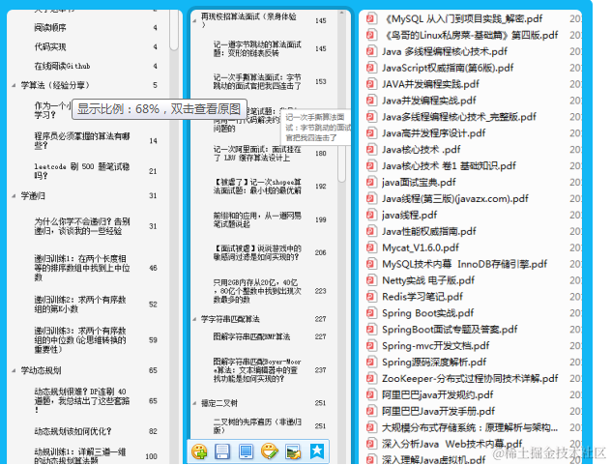611x465 pixels.
Task: Collapse the 学算法（经验分享）section arrow
Action: [14, 85]
